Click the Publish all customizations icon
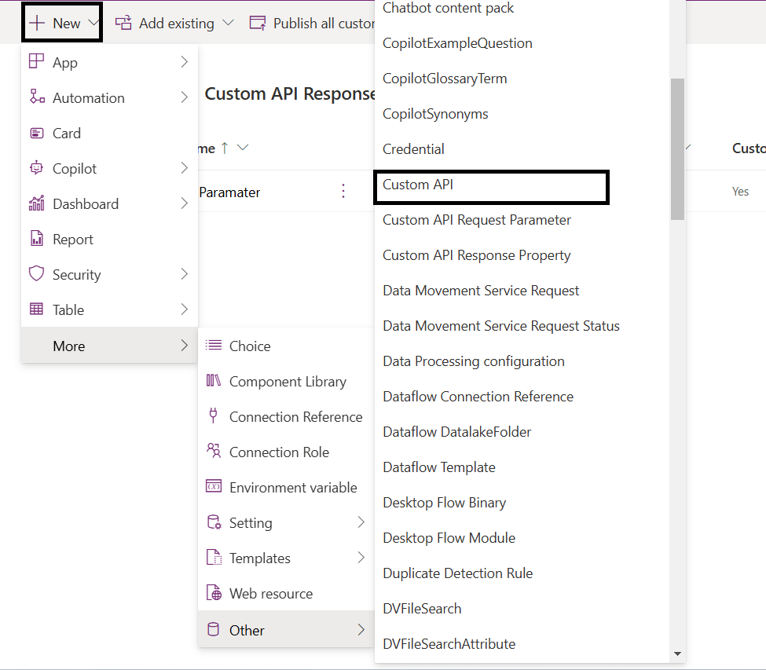Viewport: 766px width, 670px height. point(258,23)
